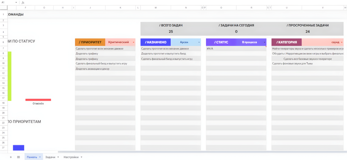
Task: Click the ПО ПРИОРИТЕТАМ chart title
Action: click(24, 122)
